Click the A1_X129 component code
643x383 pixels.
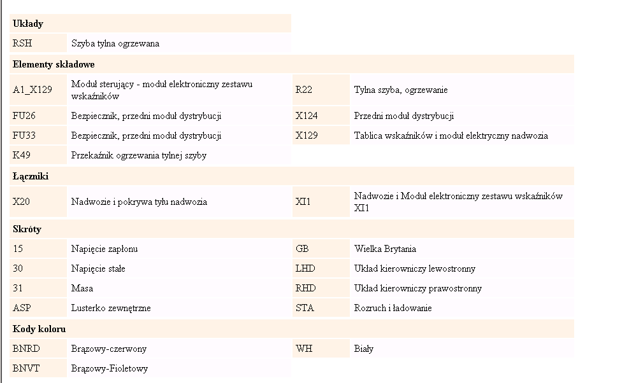33,90
